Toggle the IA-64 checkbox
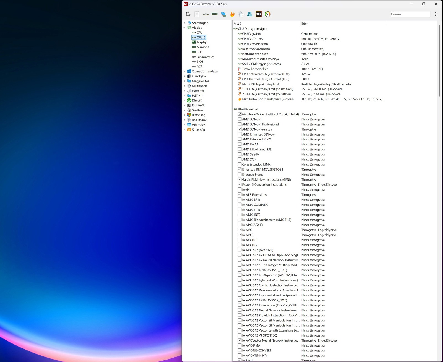Screen dimensions: 443x362 pyautogui.click(x=240, y=189)
